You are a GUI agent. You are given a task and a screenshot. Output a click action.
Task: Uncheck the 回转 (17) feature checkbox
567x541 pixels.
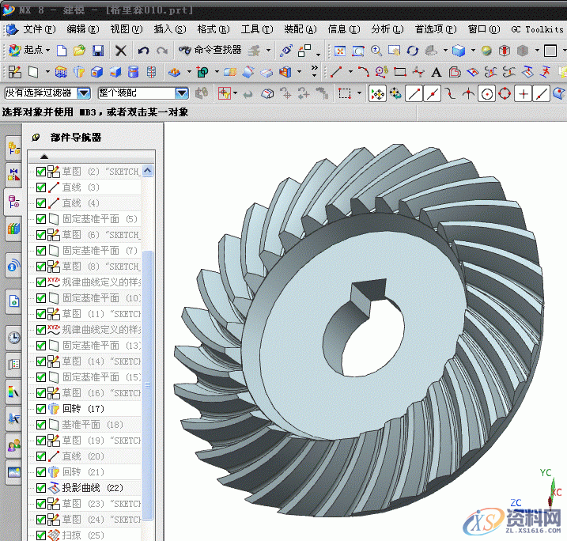tap(41, 409)
